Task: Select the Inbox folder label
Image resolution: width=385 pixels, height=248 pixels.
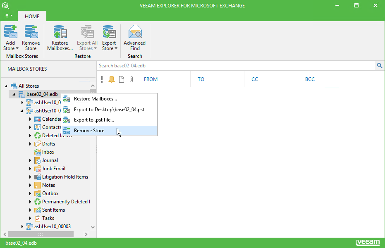Action: (48, 152)
